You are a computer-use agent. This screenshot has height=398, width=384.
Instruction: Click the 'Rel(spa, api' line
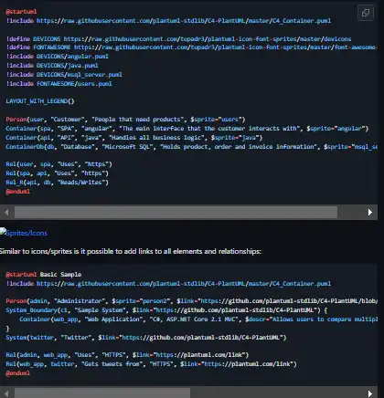[58, 173]
